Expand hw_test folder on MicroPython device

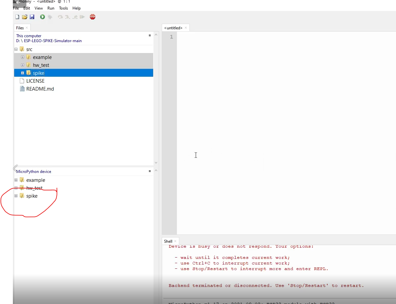pos(16,188)
